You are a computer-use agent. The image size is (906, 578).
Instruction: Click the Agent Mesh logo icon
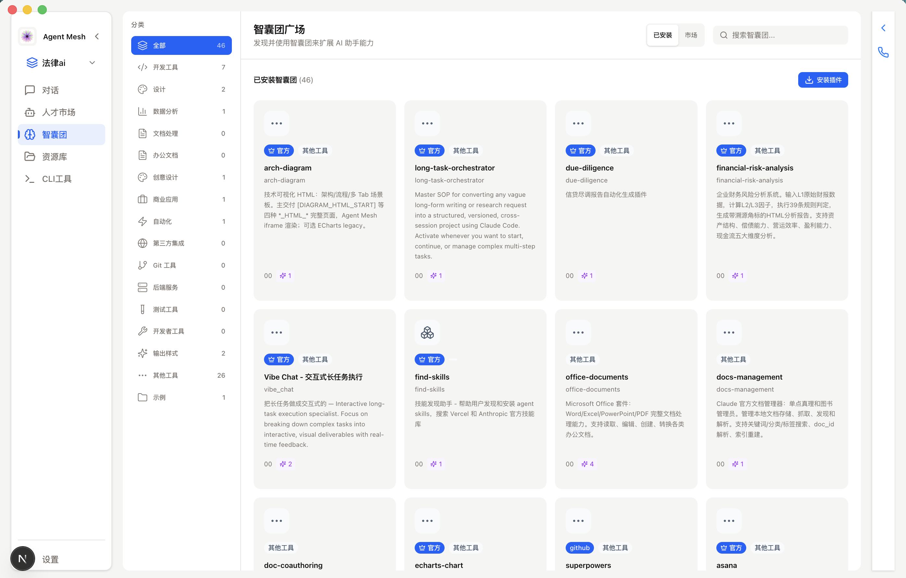pyautogui.click(x=27, y=36)
